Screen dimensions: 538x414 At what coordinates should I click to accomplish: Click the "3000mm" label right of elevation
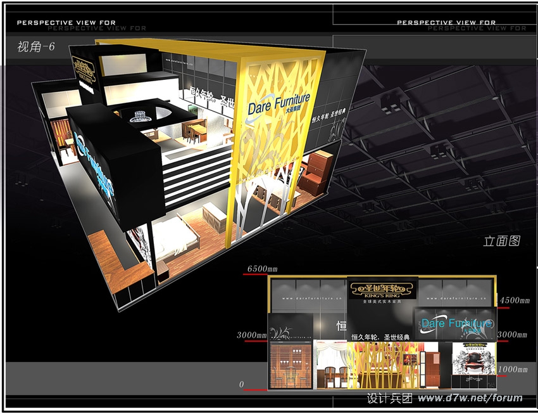tap(512, 335)
